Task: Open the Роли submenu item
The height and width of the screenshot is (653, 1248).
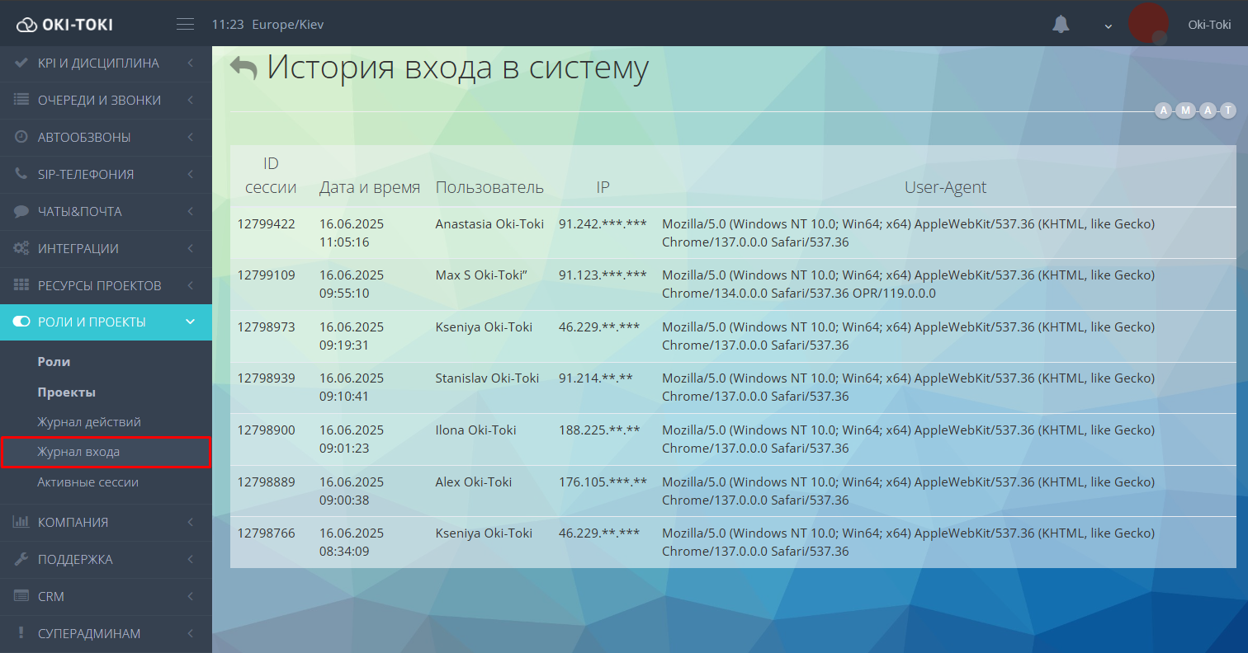Action: pos(54,362)
